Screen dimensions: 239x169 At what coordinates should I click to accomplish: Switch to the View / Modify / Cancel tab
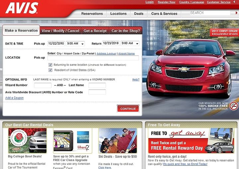pyautogui.click(x=60, y=31)
